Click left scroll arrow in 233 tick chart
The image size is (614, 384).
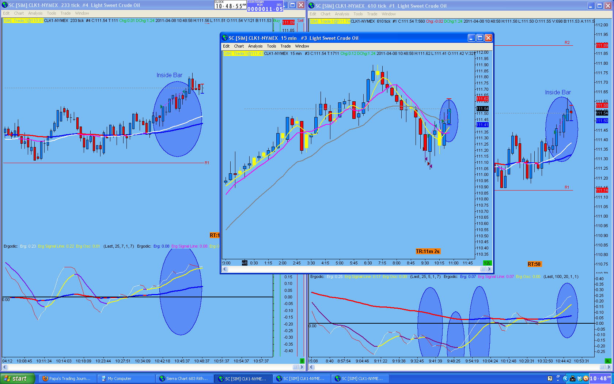click(x=5, y=367)
